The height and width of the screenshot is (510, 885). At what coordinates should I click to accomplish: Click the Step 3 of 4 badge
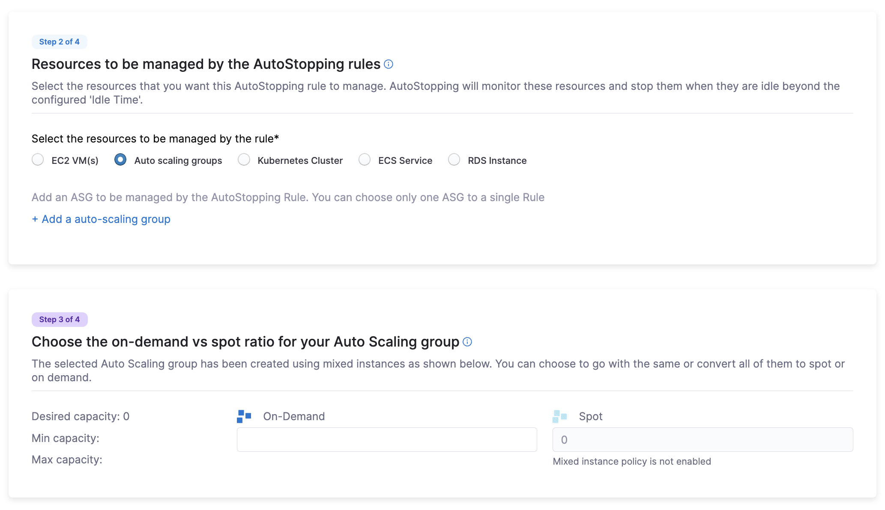tap(59, 320)
